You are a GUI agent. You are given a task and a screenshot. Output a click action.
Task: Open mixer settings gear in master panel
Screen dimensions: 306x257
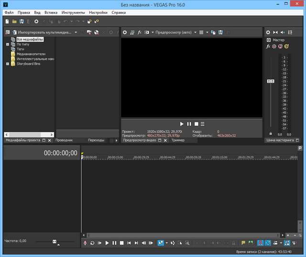click(x=268, y=32)
